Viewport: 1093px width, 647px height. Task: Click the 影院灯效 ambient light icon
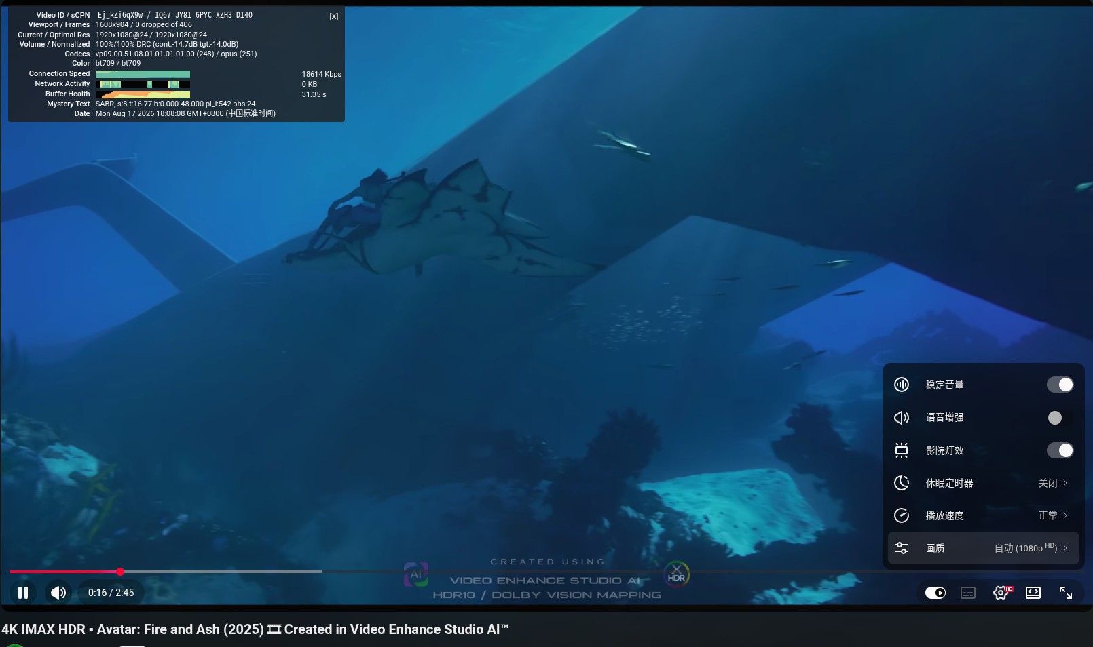902,450
